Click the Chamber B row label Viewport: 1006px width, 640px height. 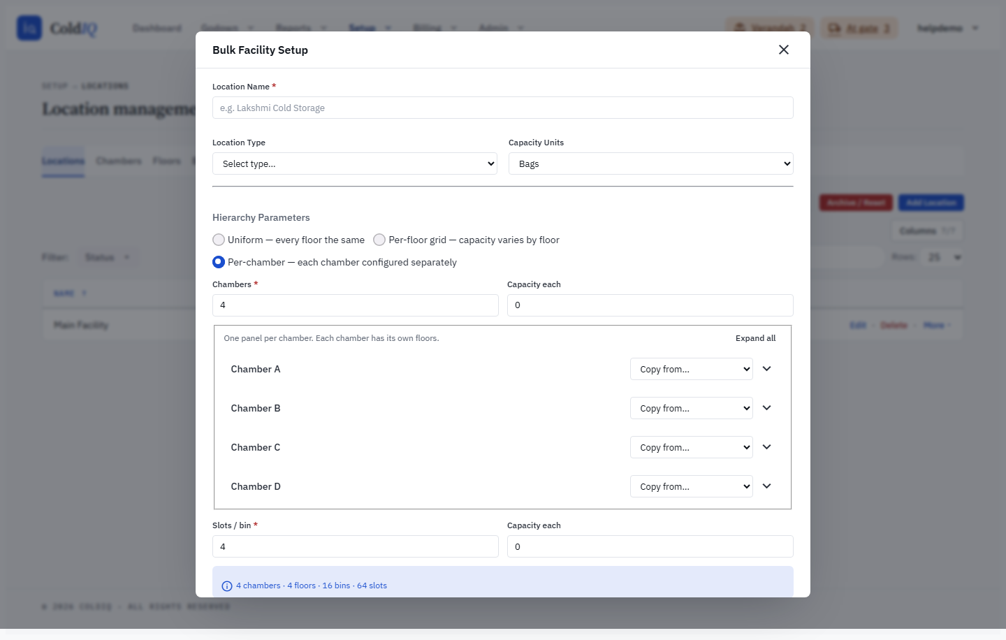[256, 408]
